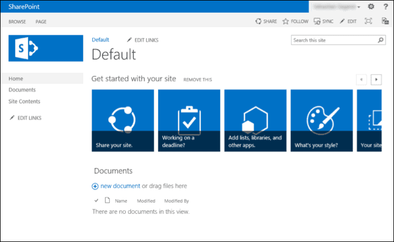Screen dimensions: 394x242
Task: Follow this site via star icon
Action: pyautogui.click(x=285, y=21)
